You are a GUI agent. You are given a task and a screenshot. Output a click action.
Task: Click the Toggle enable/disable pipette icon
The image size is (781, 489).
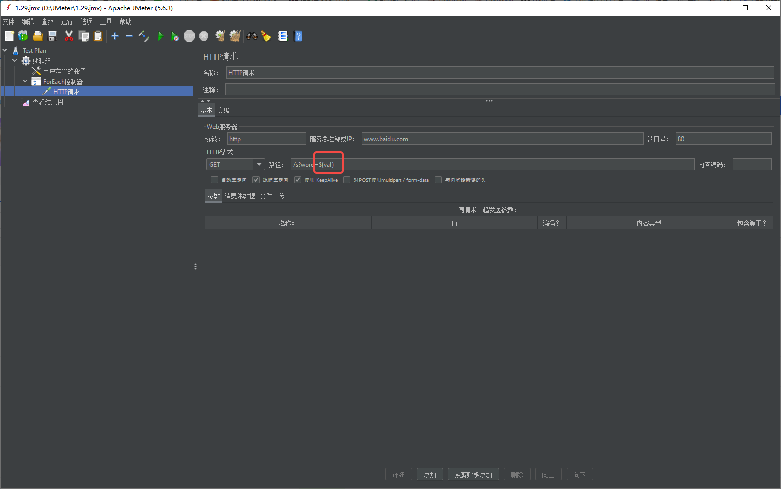(x=144, y=36)
